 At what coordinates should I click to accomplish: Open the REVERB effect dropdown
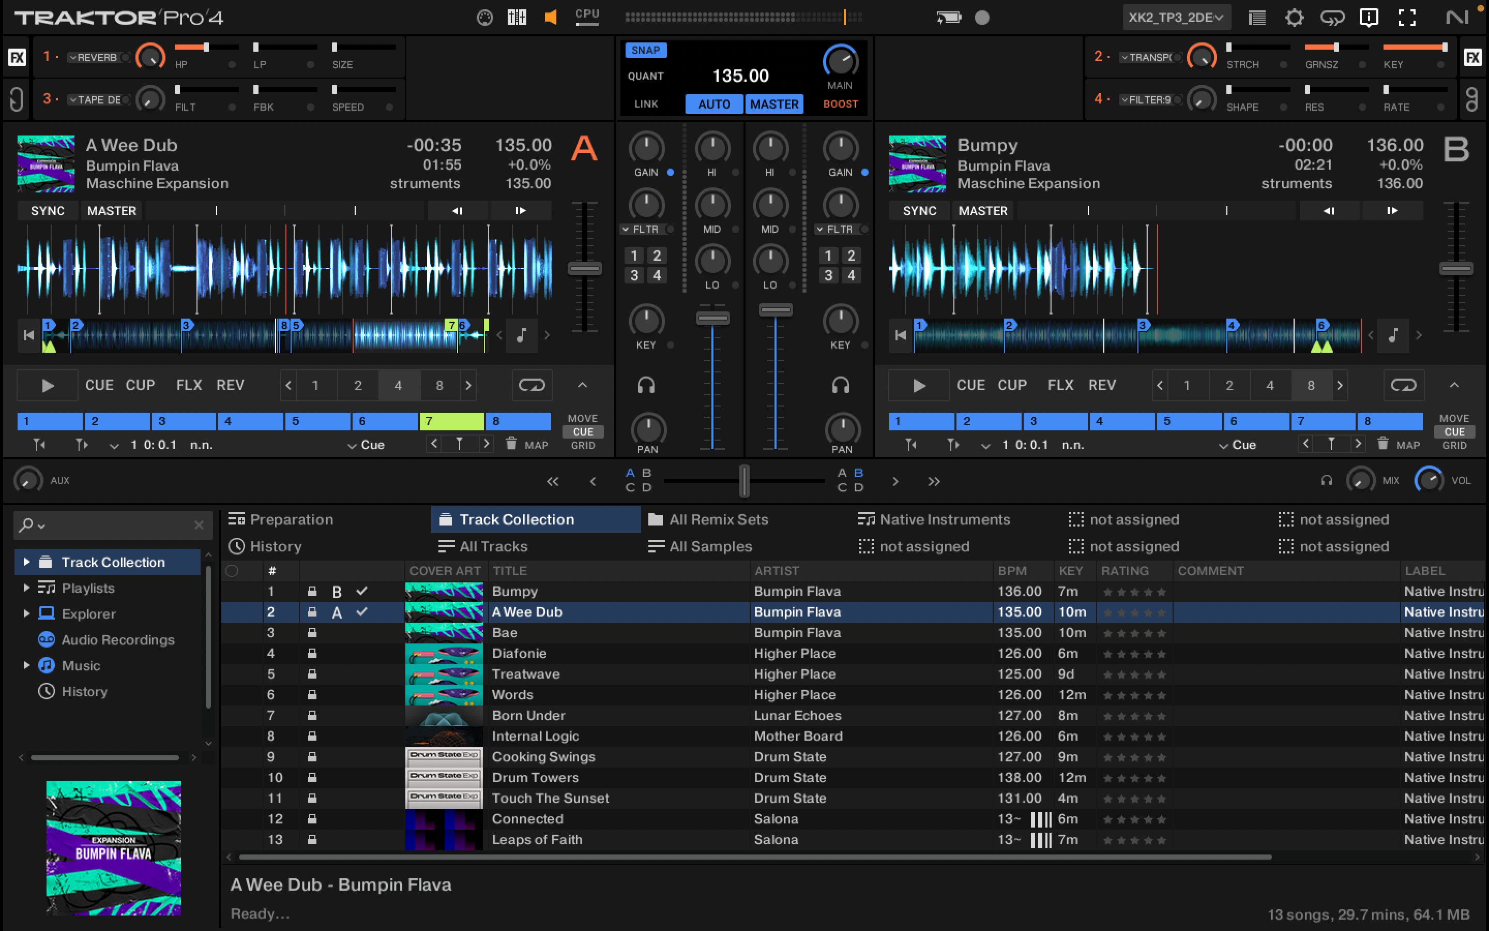[x=94, y=57]
